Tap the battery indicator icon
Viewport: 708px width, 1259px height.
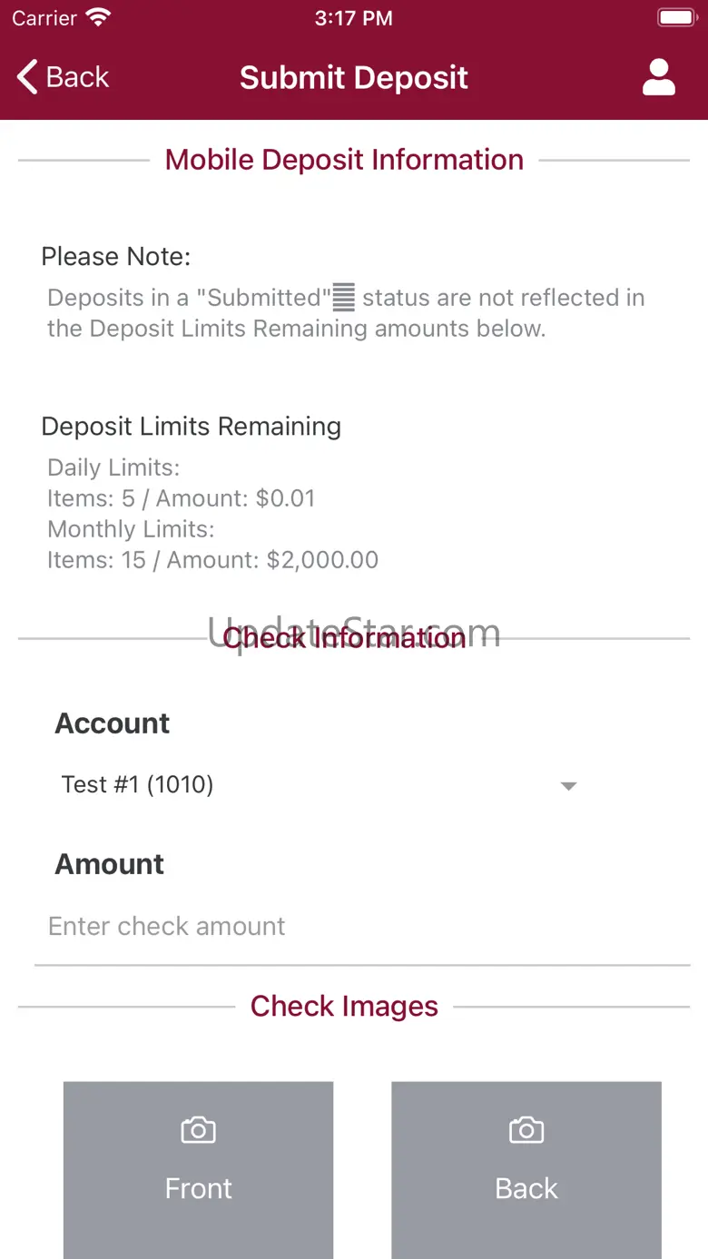pos(676,18)
